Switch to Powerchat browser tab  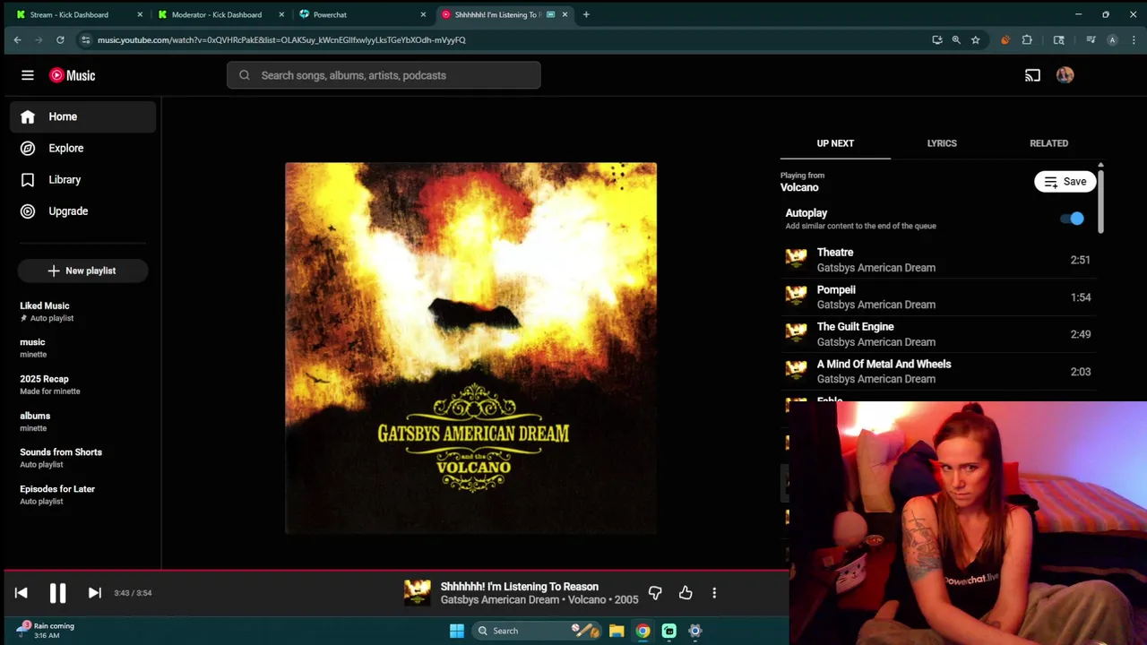(362, 14)
